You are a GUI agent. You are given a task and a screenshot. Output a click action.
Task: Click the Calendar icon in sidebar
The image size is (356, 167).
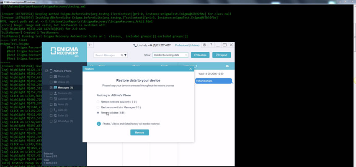pyautogui.click(x=55, y=99)
